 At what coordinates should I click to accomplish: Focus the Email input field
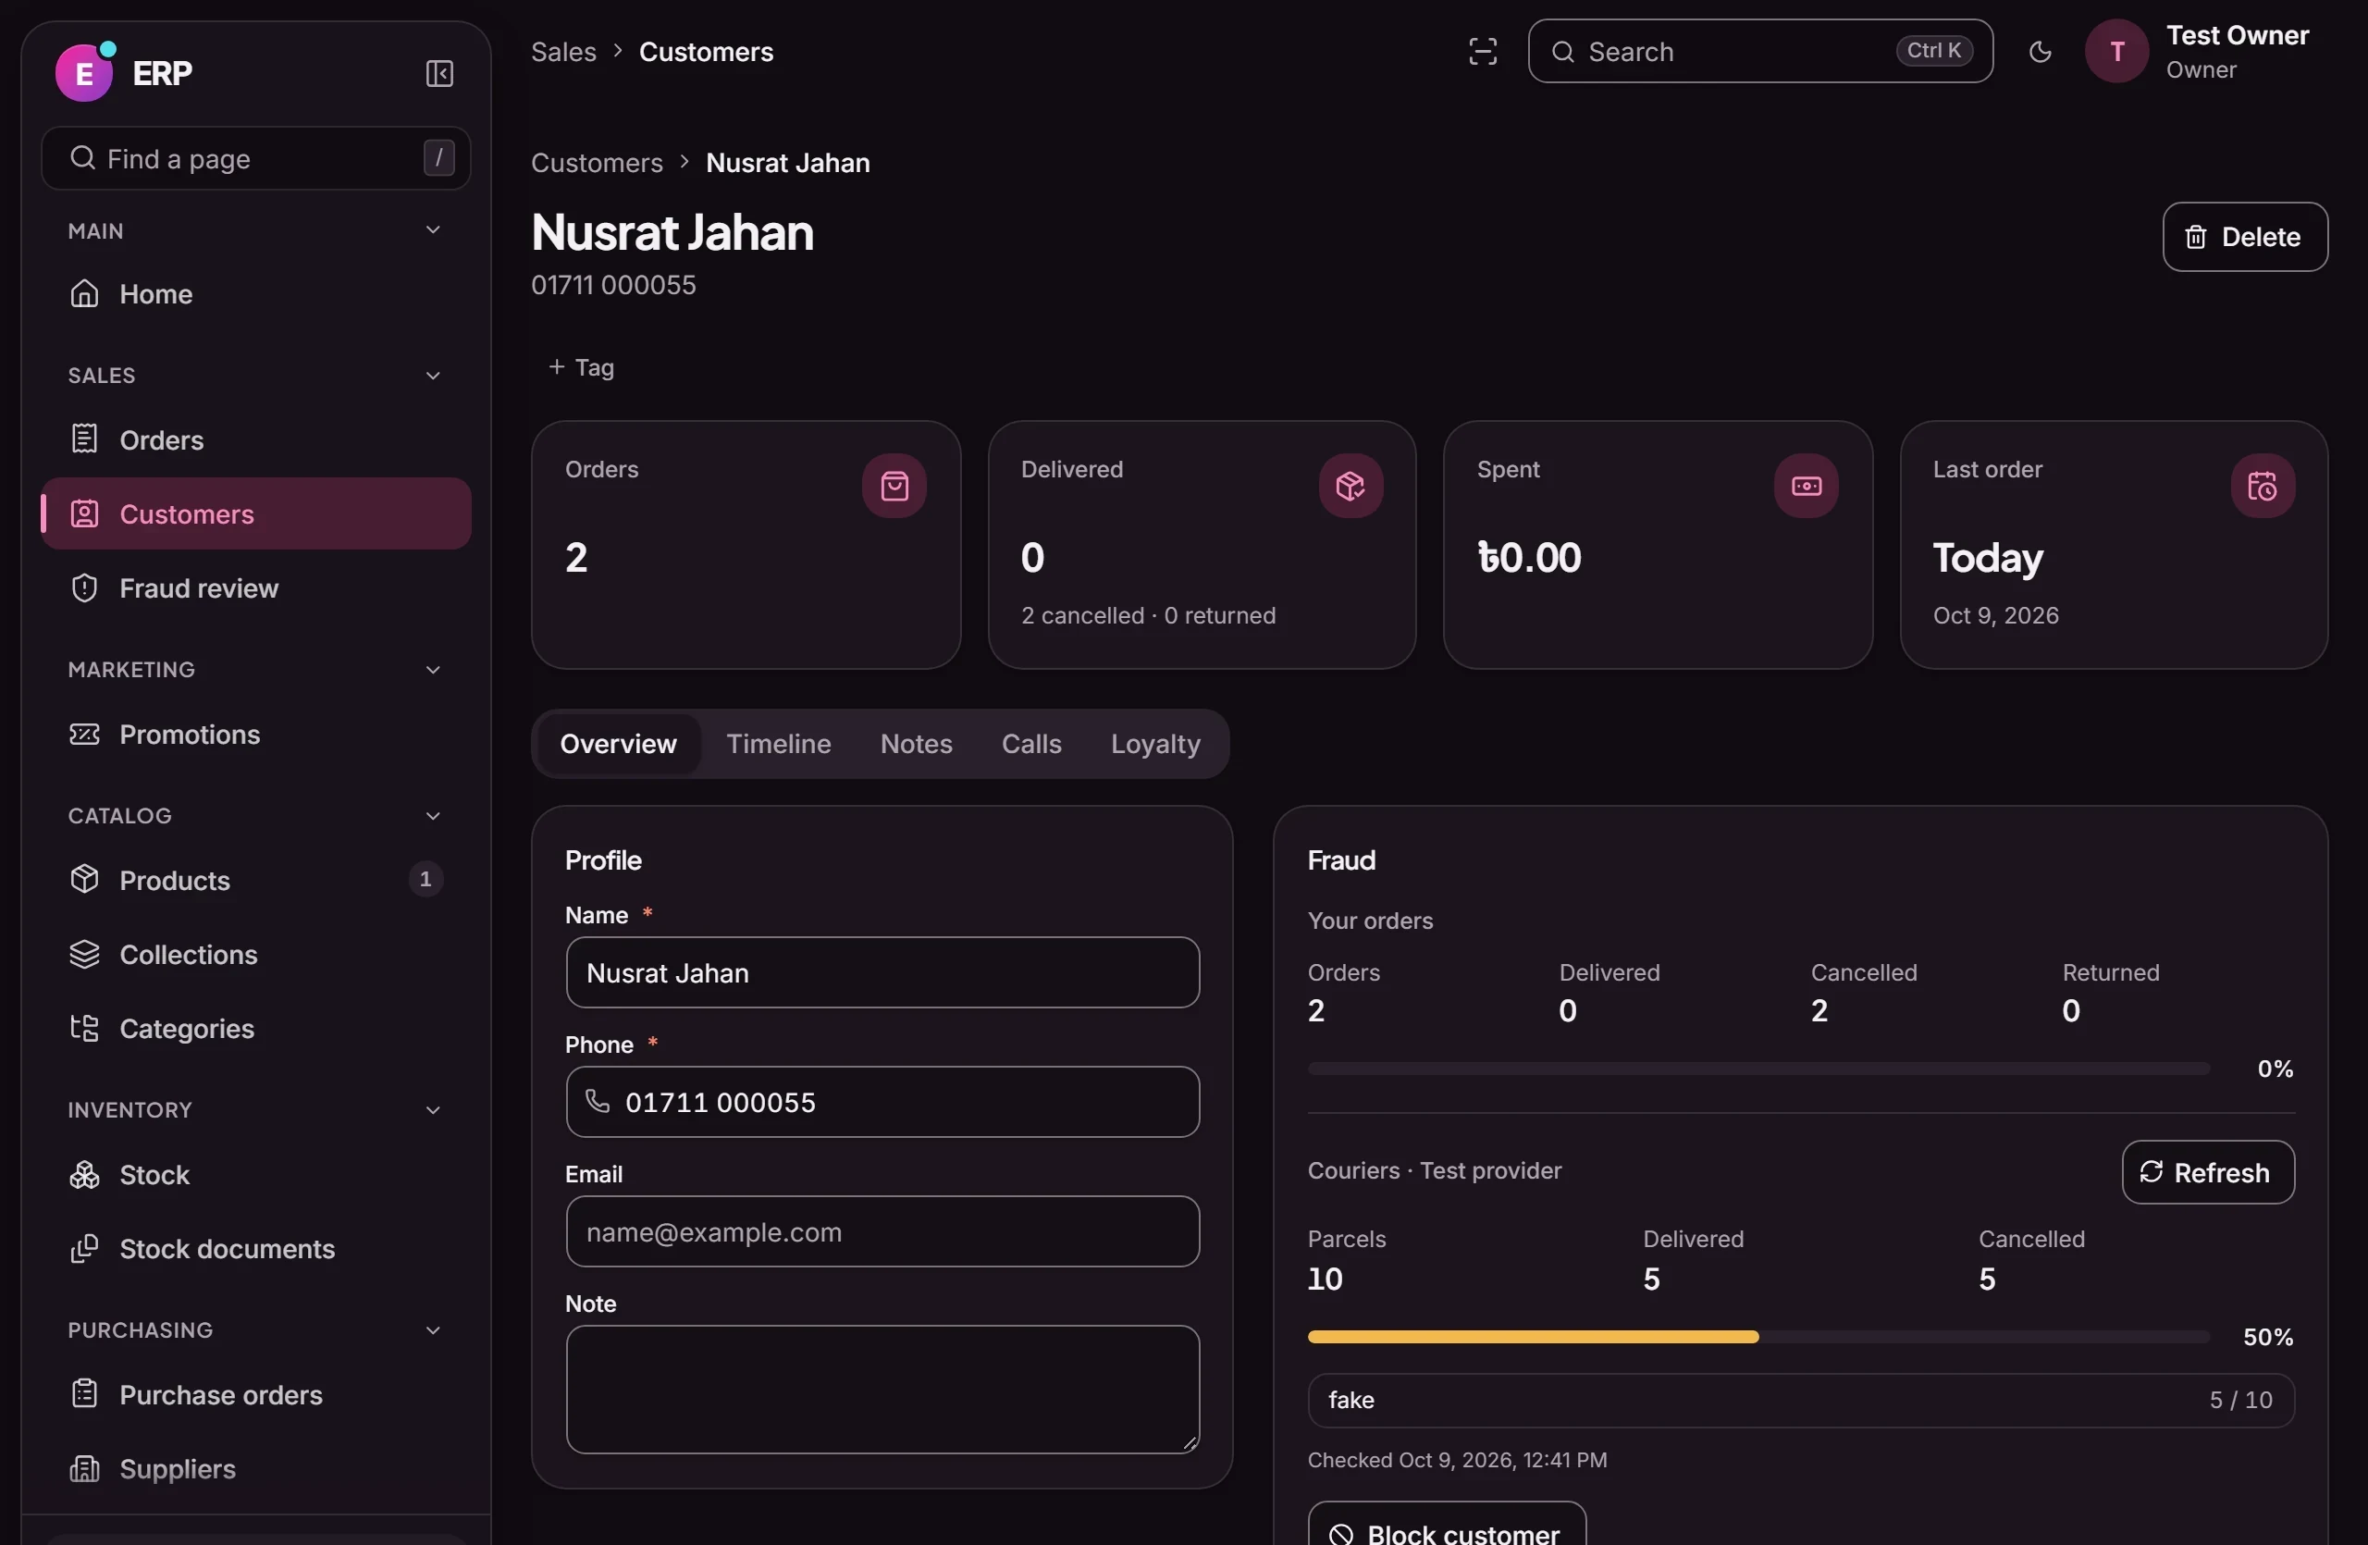click(x=882, y=1231)
